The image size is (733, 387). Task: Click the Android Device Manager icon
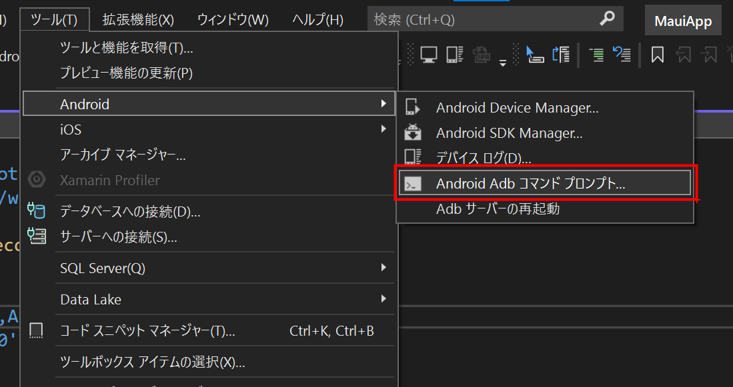[413, 107]
